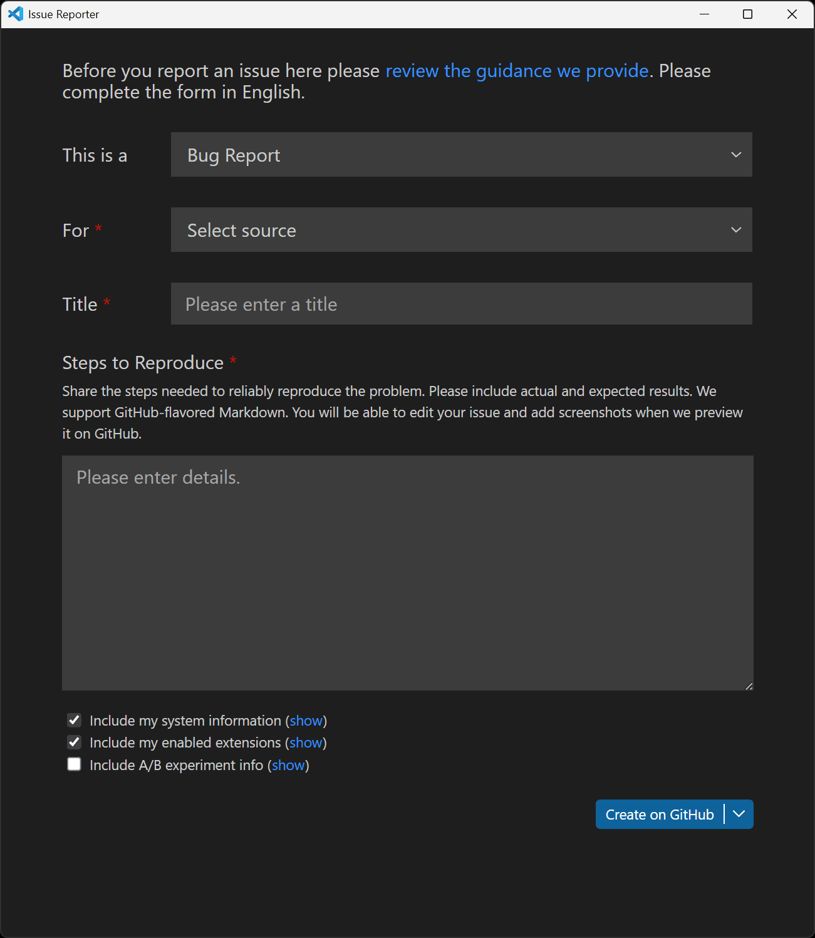Show the system information details
Screen dimensions: 815x938
click(x=306, y=721)
